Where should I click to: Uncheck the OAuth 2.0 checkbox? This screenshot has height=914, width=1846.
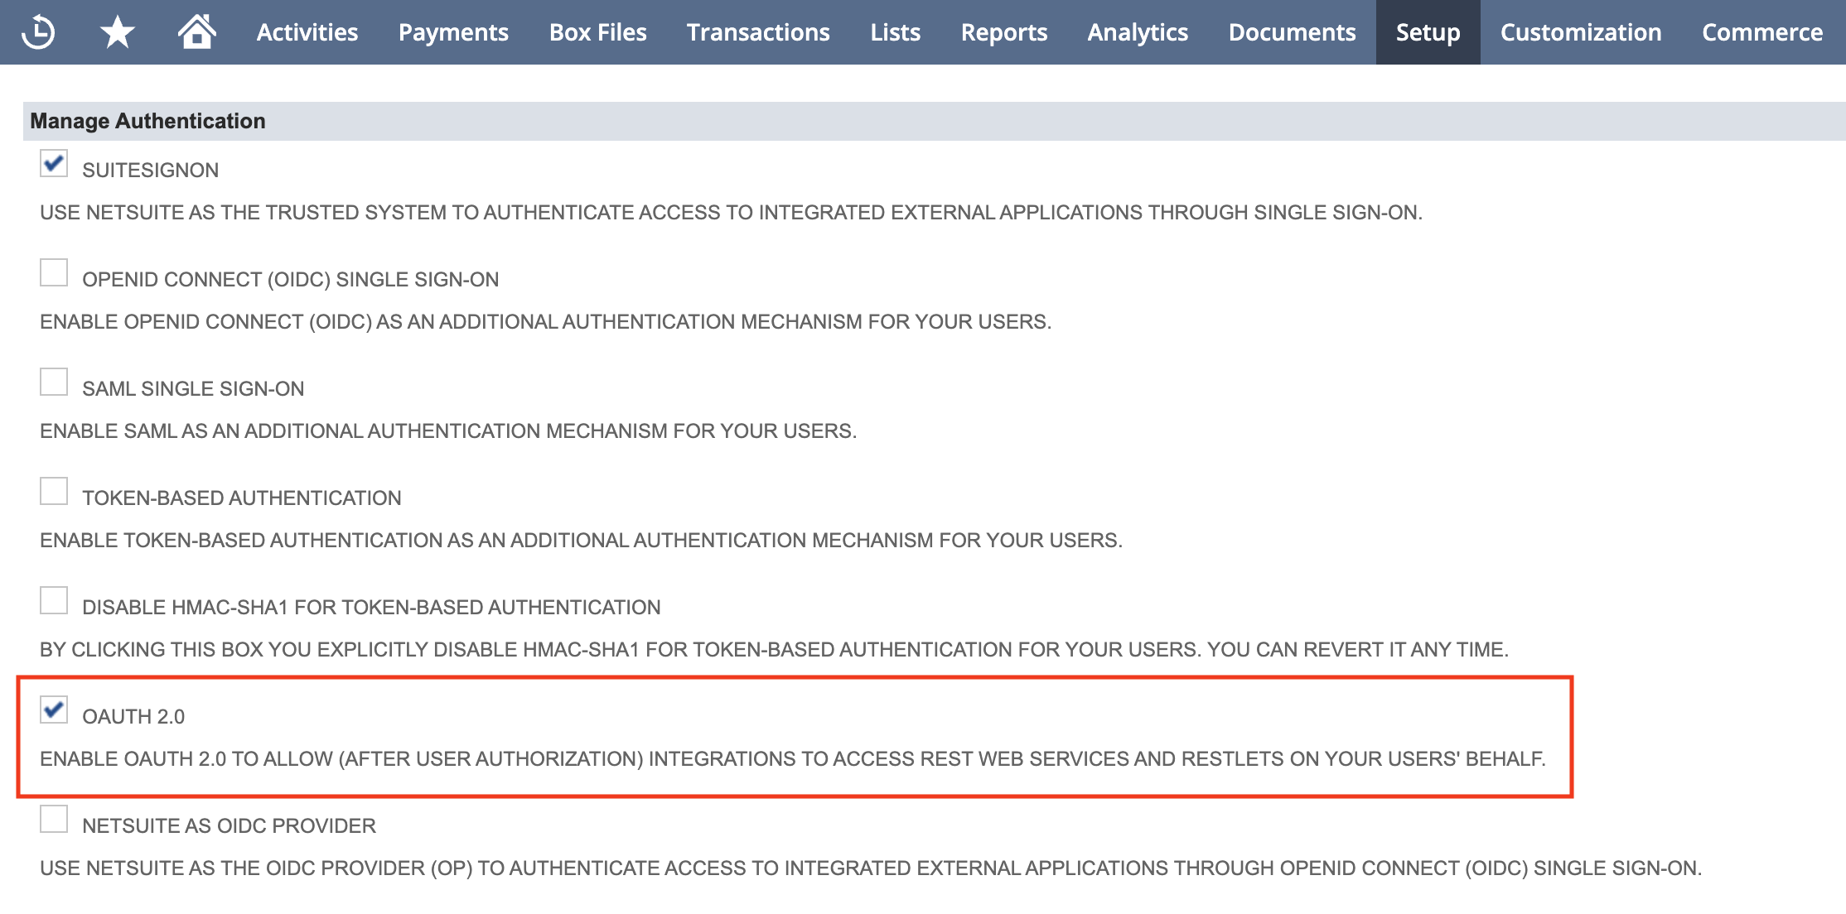tap(54, 710)
